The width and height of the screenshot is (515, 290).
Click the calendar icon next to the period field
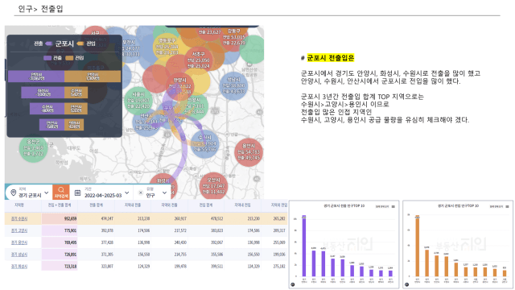point(77,193)
